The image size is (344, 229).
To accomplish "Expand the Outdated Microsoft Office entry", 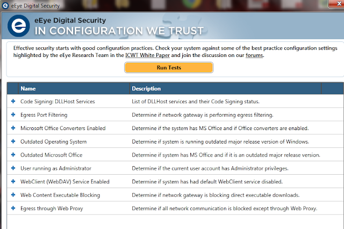I will coord(13,155).
